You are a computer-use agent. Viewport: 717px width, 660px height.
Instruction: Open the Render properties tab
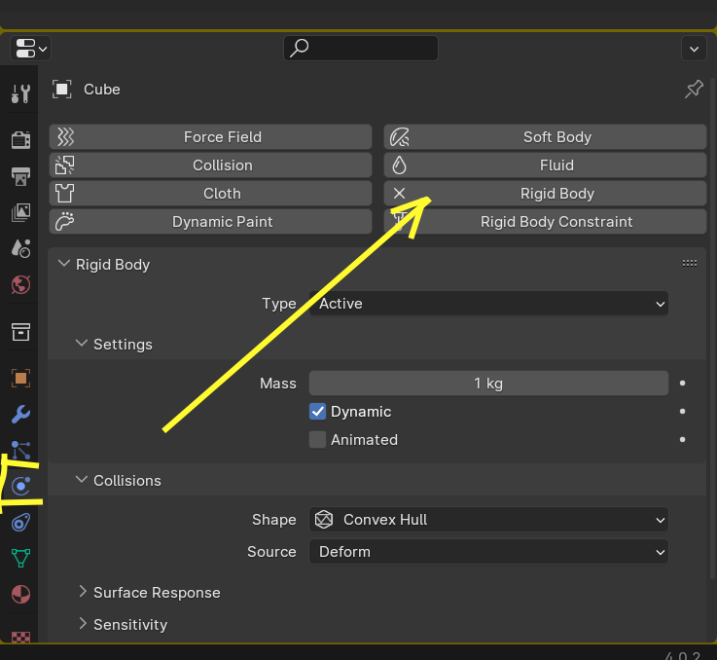pos(20,140)
